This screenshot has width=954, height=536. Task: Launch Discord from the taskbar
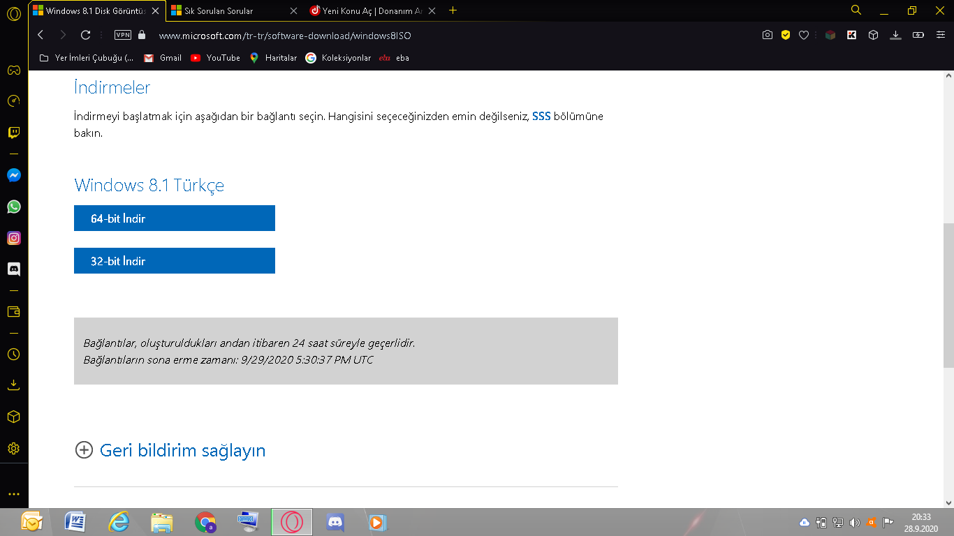(x=335, y=522)
